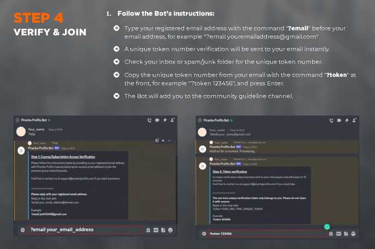Screen dimensions: 375x249
Task: Open the Step 1: Course/Subscription Access Verification link
Action: point(63,157)
